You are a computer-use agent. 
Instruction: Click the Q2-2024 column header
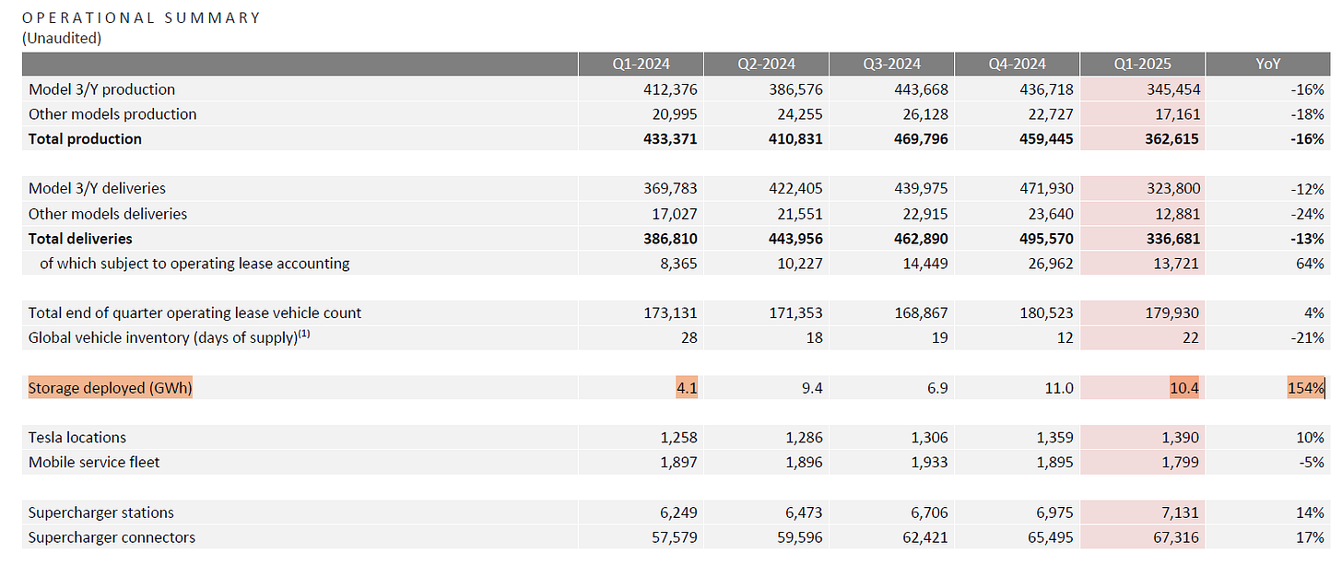(766, 65)
